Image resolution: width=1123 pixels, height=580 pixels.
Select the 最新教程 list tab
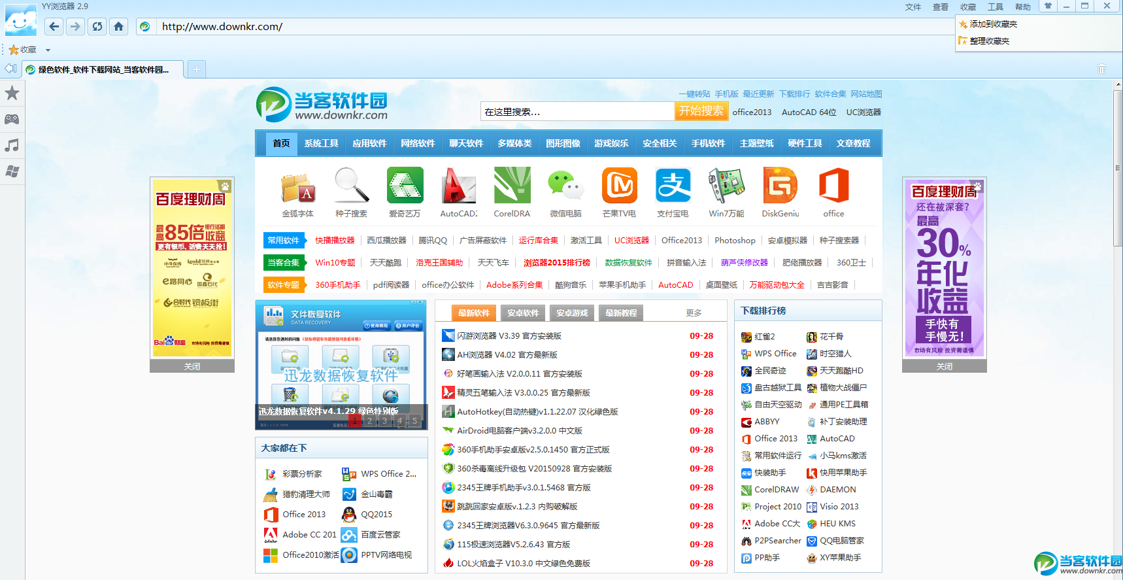point(621,313)
